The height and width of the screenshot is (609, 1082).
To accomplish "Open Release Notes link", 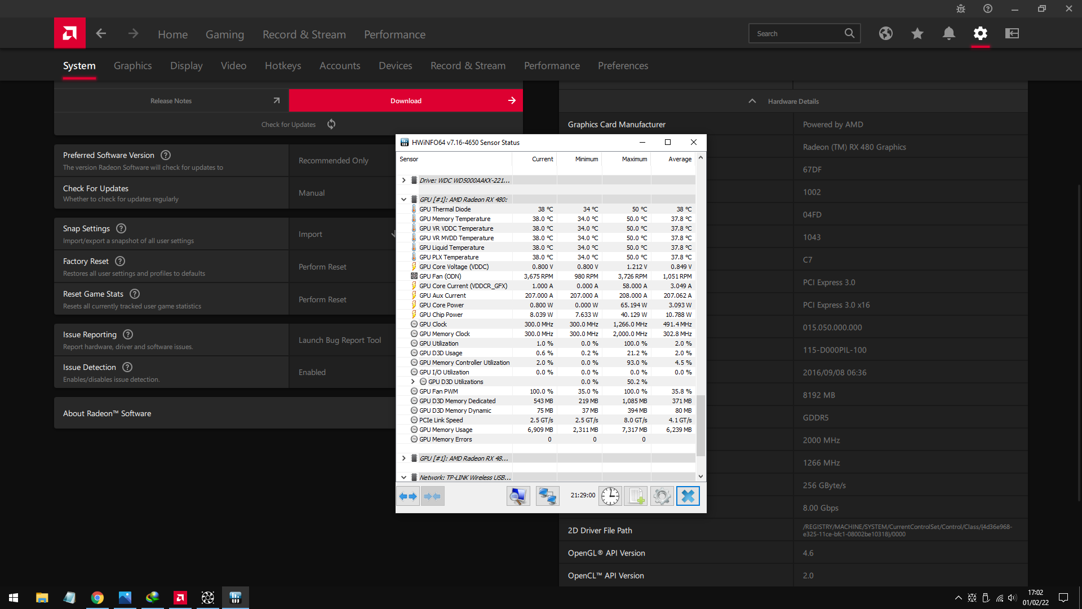I will pyautogui.click(x=171, y=100).
